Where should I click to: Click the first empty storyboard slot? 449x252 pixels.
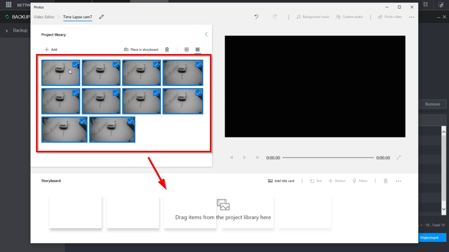(x=76, y=212)
